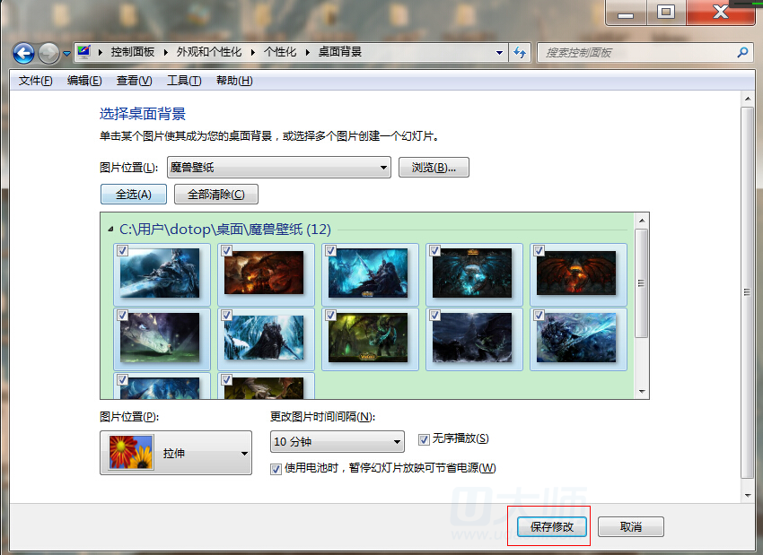Screen dimensions: 763x555
Task: Click the refresh button beside address bar
Action: [520, 53]
